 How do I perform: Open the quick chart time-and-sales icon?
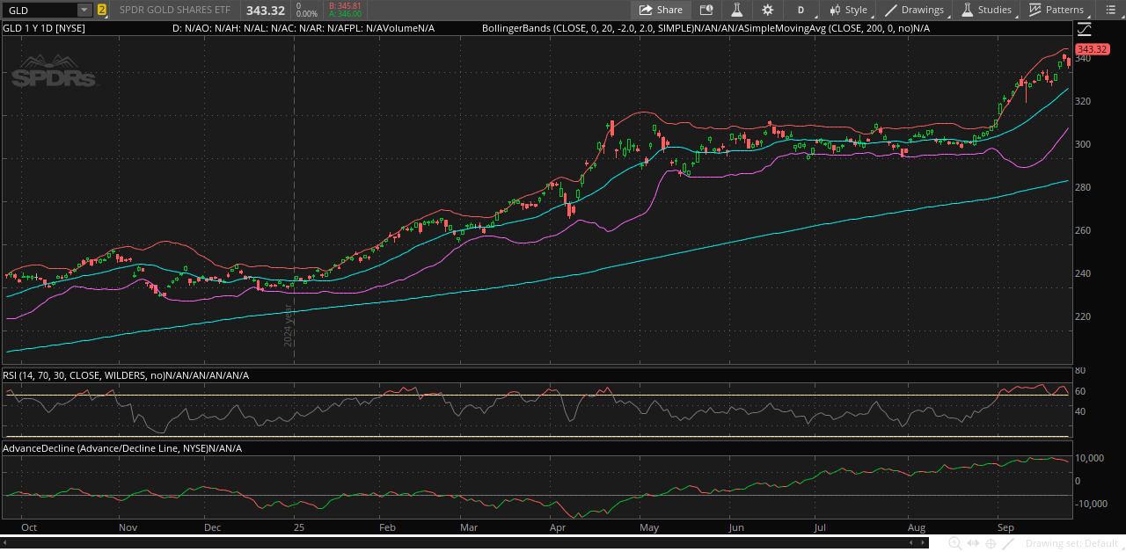pos(706,10)
